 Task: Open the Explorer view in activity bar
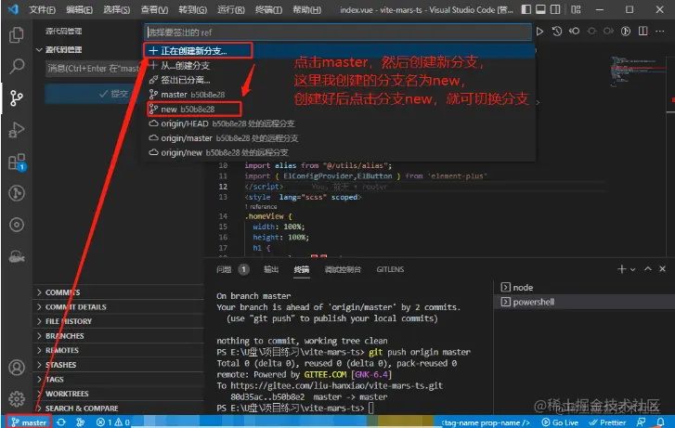[x=17, y=35]
